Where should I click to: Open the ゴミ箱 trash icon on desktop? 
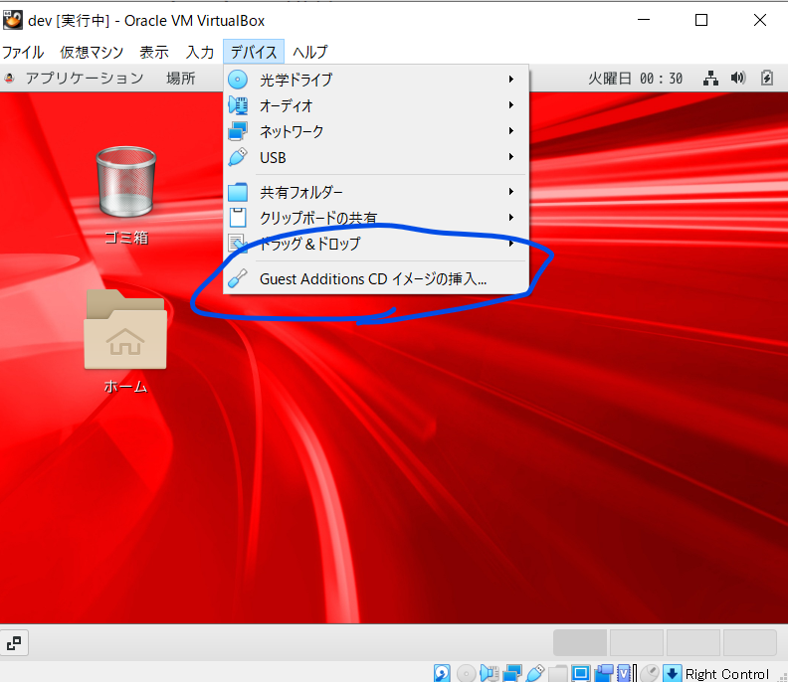tap(126, 195)
